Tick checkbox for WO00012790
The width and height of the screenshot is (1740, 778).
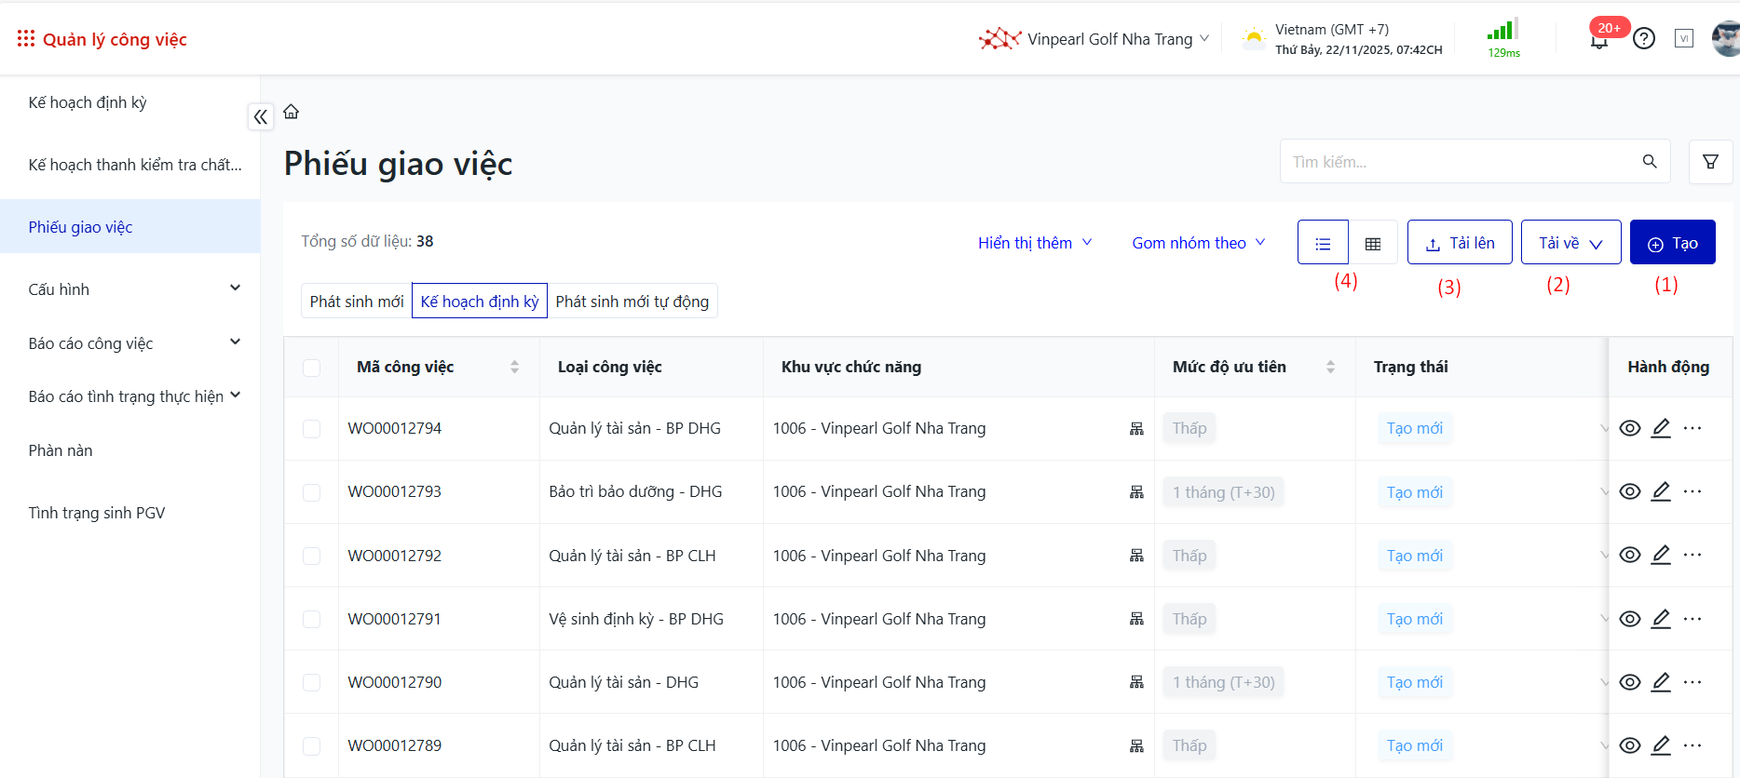(x=312, y=682)
